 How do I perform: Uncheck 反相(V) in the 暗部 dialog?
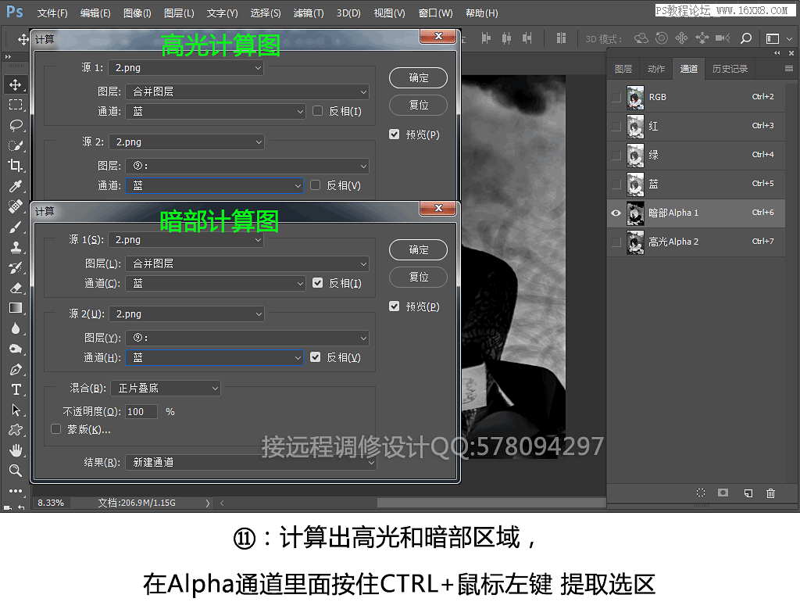click(316, 357)
